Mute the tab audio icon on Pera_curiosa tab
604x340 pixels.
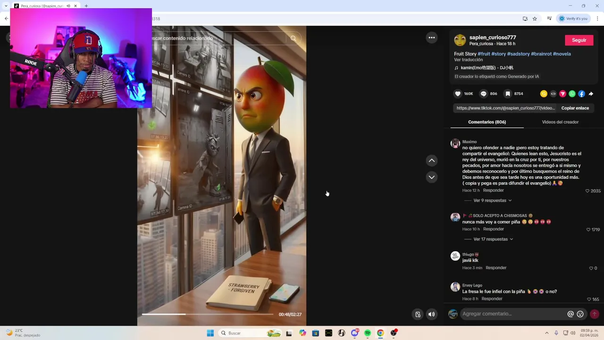click(x=68, y=6)
